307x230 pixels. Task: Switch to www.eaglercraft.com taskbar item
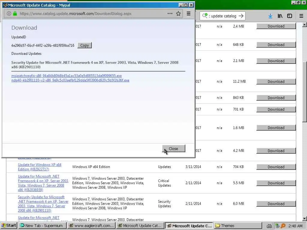pyautogui.click(x=91, y=226)
